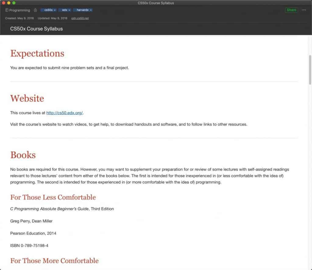This screenshot has width=312, height=270.
Task: Click the green Share button
Action: point(292,10)
